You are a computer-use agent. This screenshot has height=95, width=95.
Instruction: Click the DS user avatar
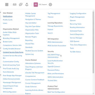36,5
